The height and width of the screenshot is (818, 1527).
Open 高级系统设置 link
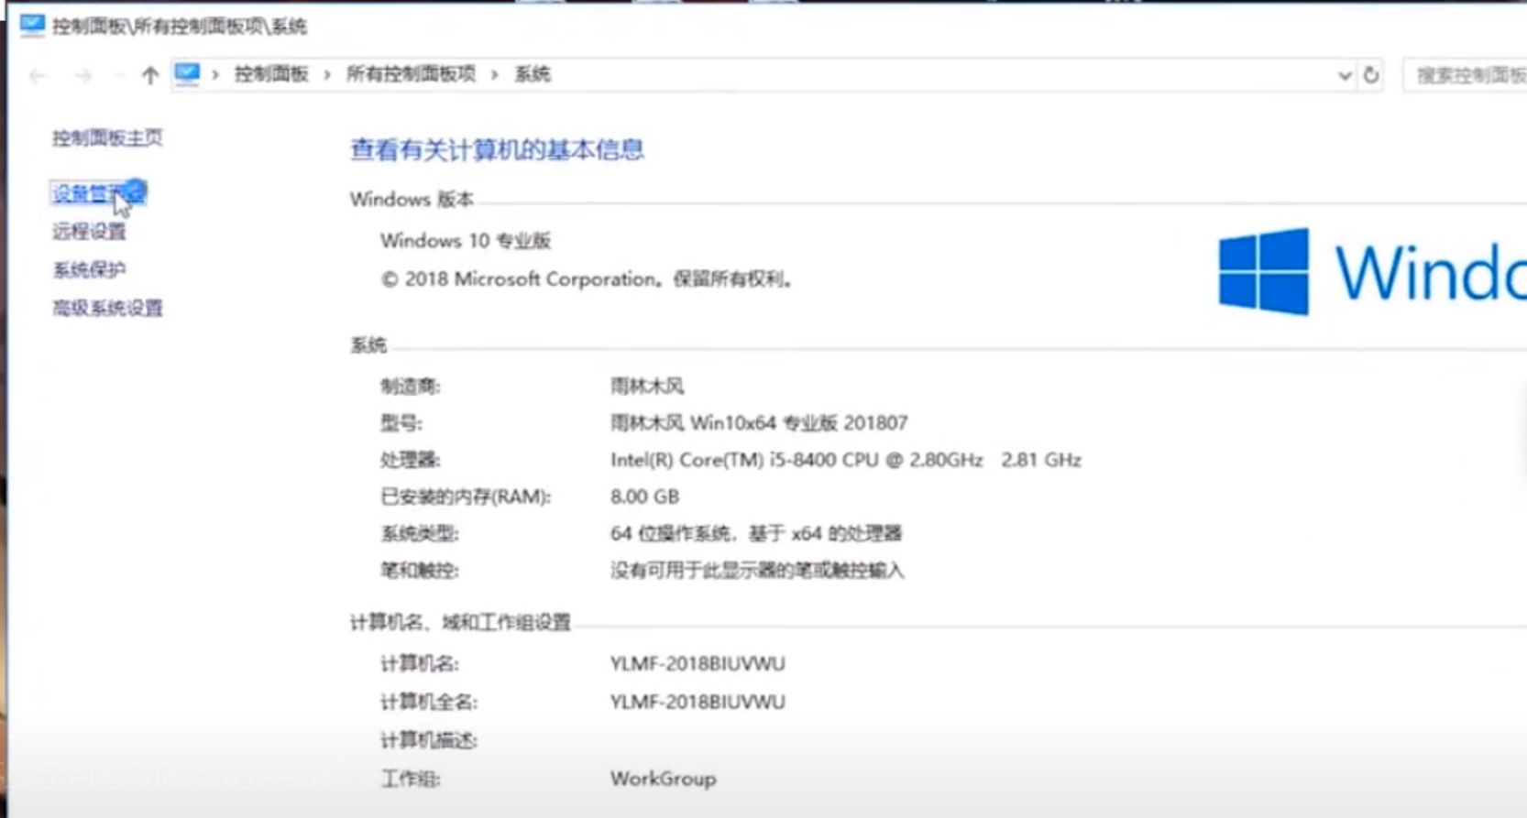[107, 308]
